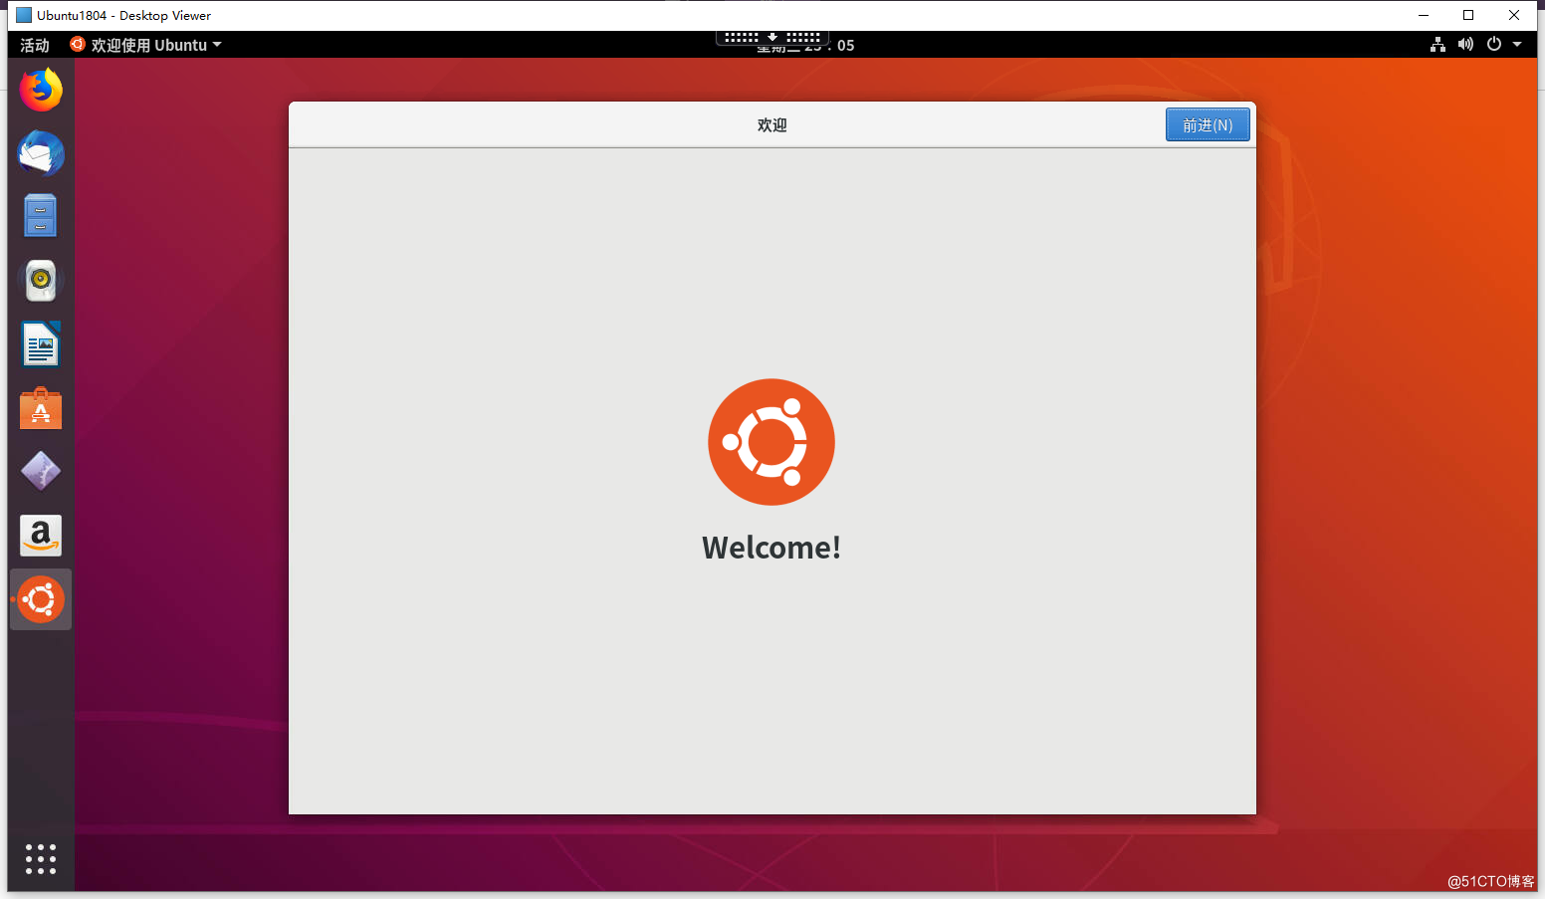This screenshot has height=899, width=1545.
Task: Open LibreOffice Writer from the dock
Action: tap(41, 344)
